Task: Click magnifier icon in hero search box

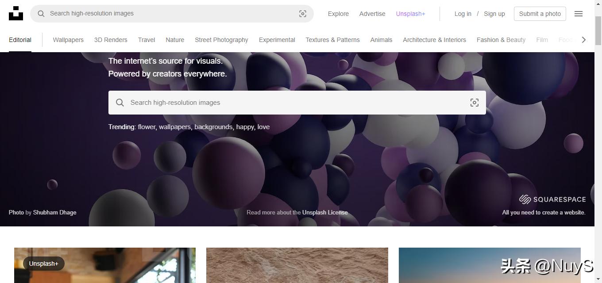Action: (120, 103)
